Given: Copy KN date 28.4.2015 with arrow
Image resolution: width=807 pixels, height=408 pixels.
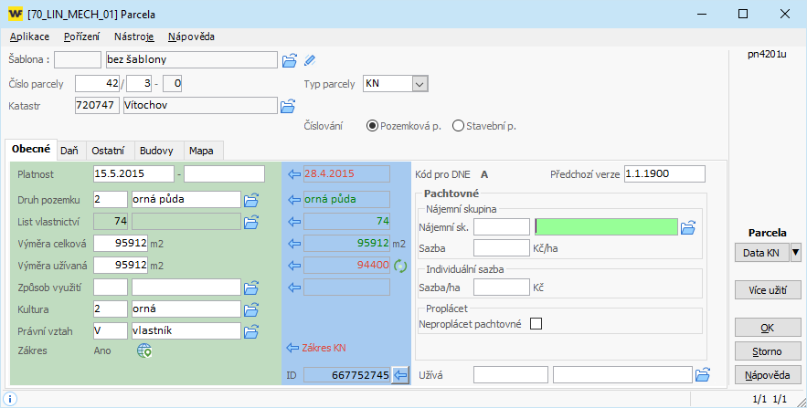Looking at the screenshot, I should click(294, 174).
